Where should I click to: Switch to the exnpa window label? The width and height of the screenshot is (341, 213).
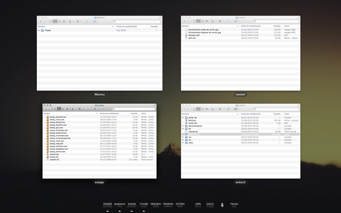pos(99,182)
